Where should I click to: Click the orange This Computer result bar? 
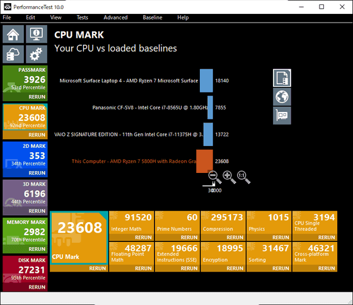pyautogui.click(x=204, y=161)
